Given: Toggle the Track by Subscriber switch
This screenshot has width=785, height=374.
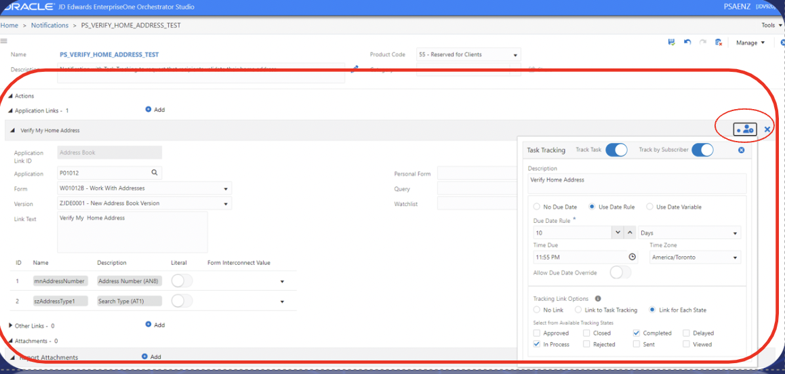Looking at the screenshot, I should (702, 150).
